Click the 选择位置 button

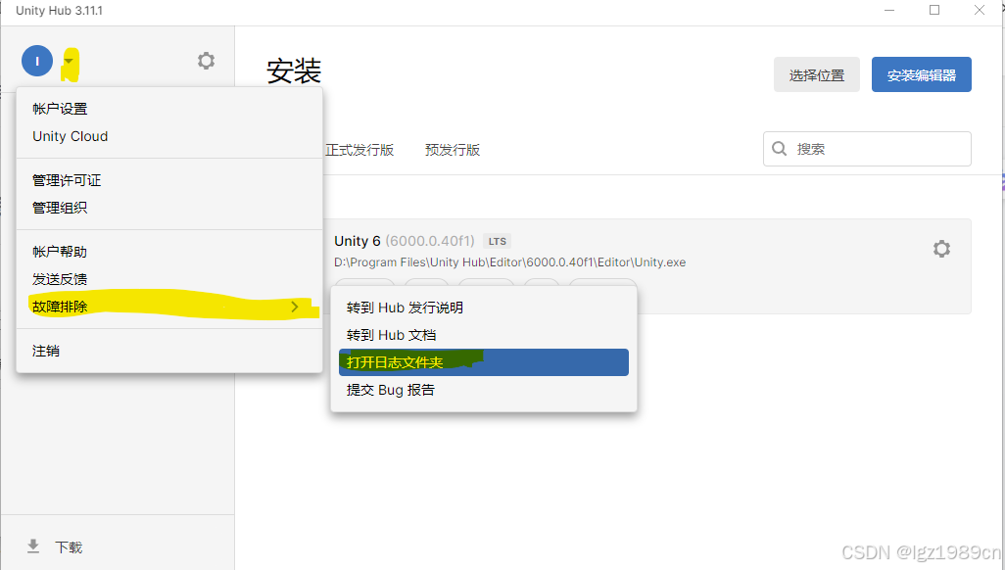(x=817, y=75)
